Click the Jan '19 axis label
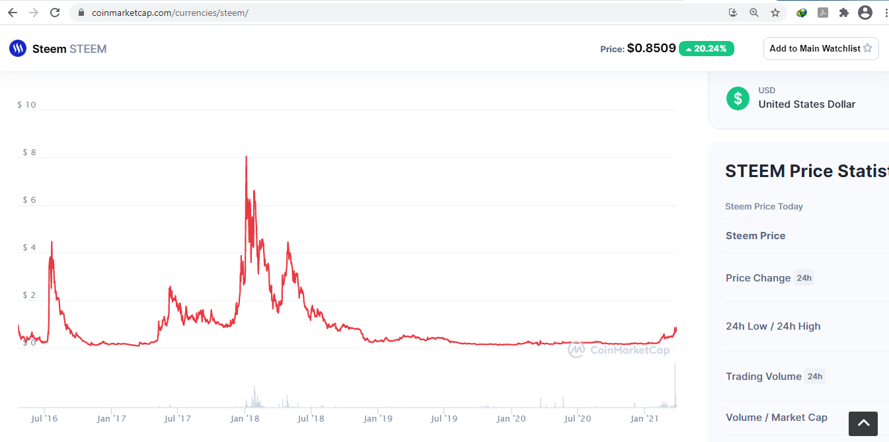This screenshot has width=889, height=442. click(x=378, y=418)
